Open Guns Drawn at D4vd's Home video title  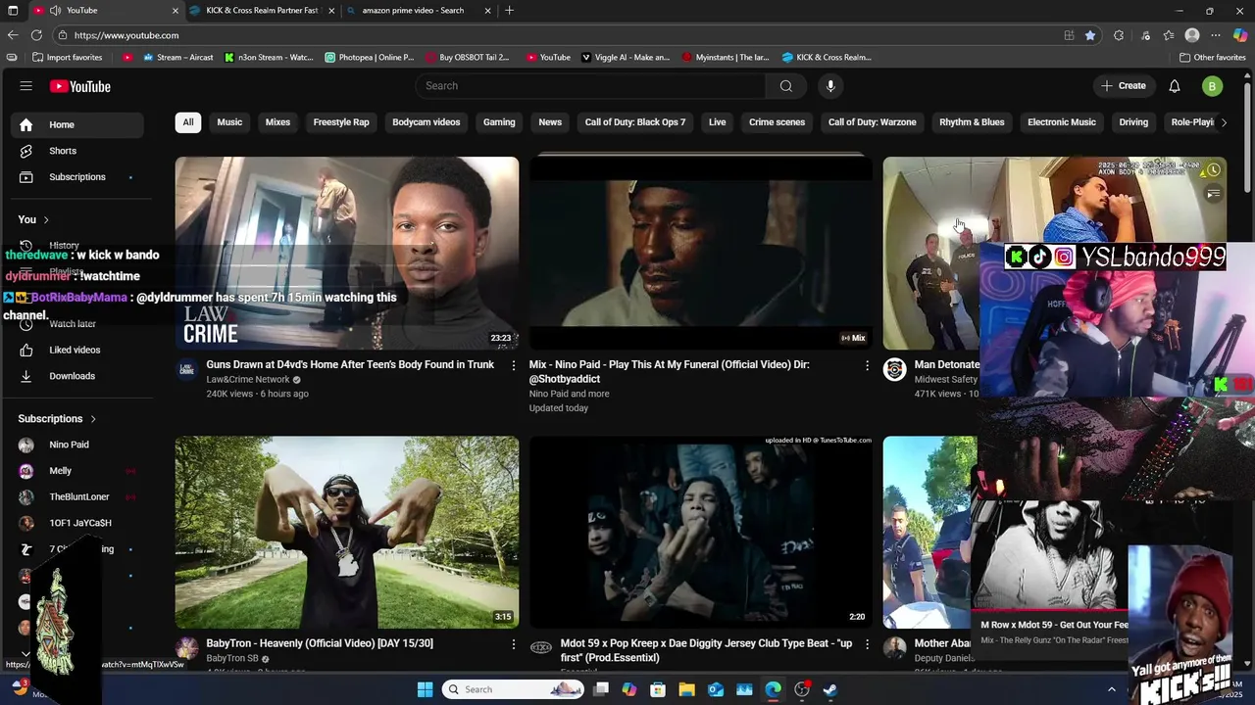pos(350,364)
